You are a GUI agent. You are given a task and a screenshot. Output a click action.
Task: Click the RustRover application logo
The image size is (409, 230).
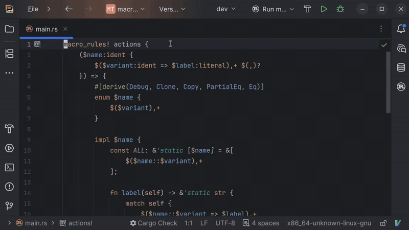click(9, 9)
